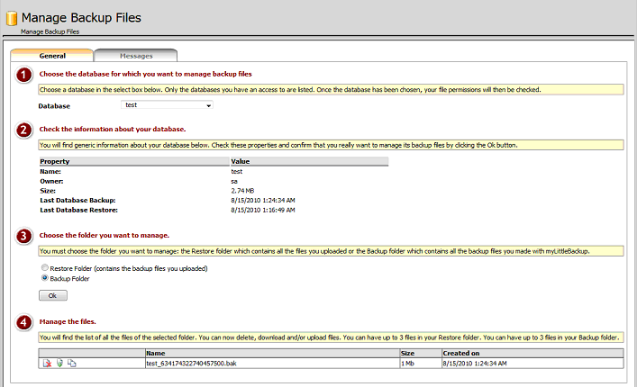
Task: Download the backup file with green arrow icon
Action: pyautogui.click(x=59, y=364)
